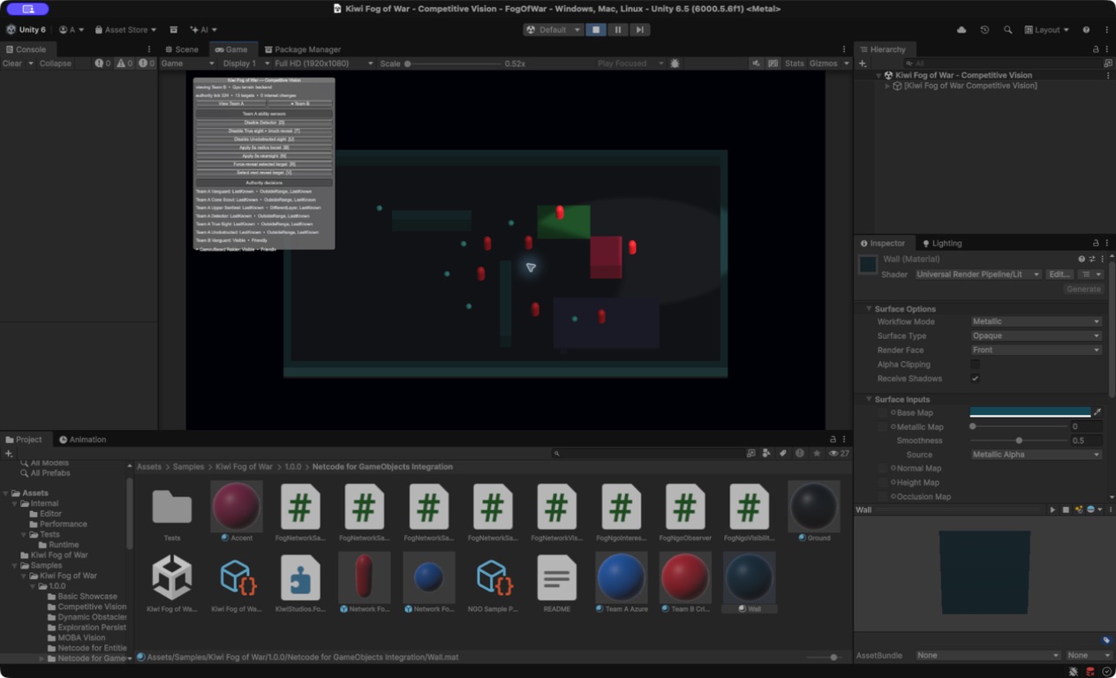
Task: Open the Shader selection dropdown
Action: (x=977, y=275)
